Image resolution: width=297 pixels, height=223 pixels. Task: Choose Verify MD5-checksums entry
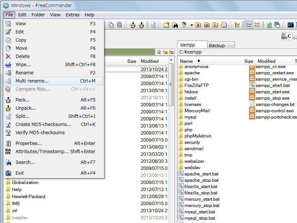click(54, 132)
